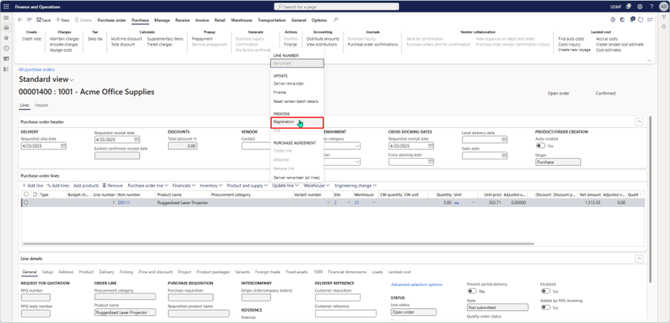
Task: Expand the hamburger navigation pane
Action: point(6,18)
